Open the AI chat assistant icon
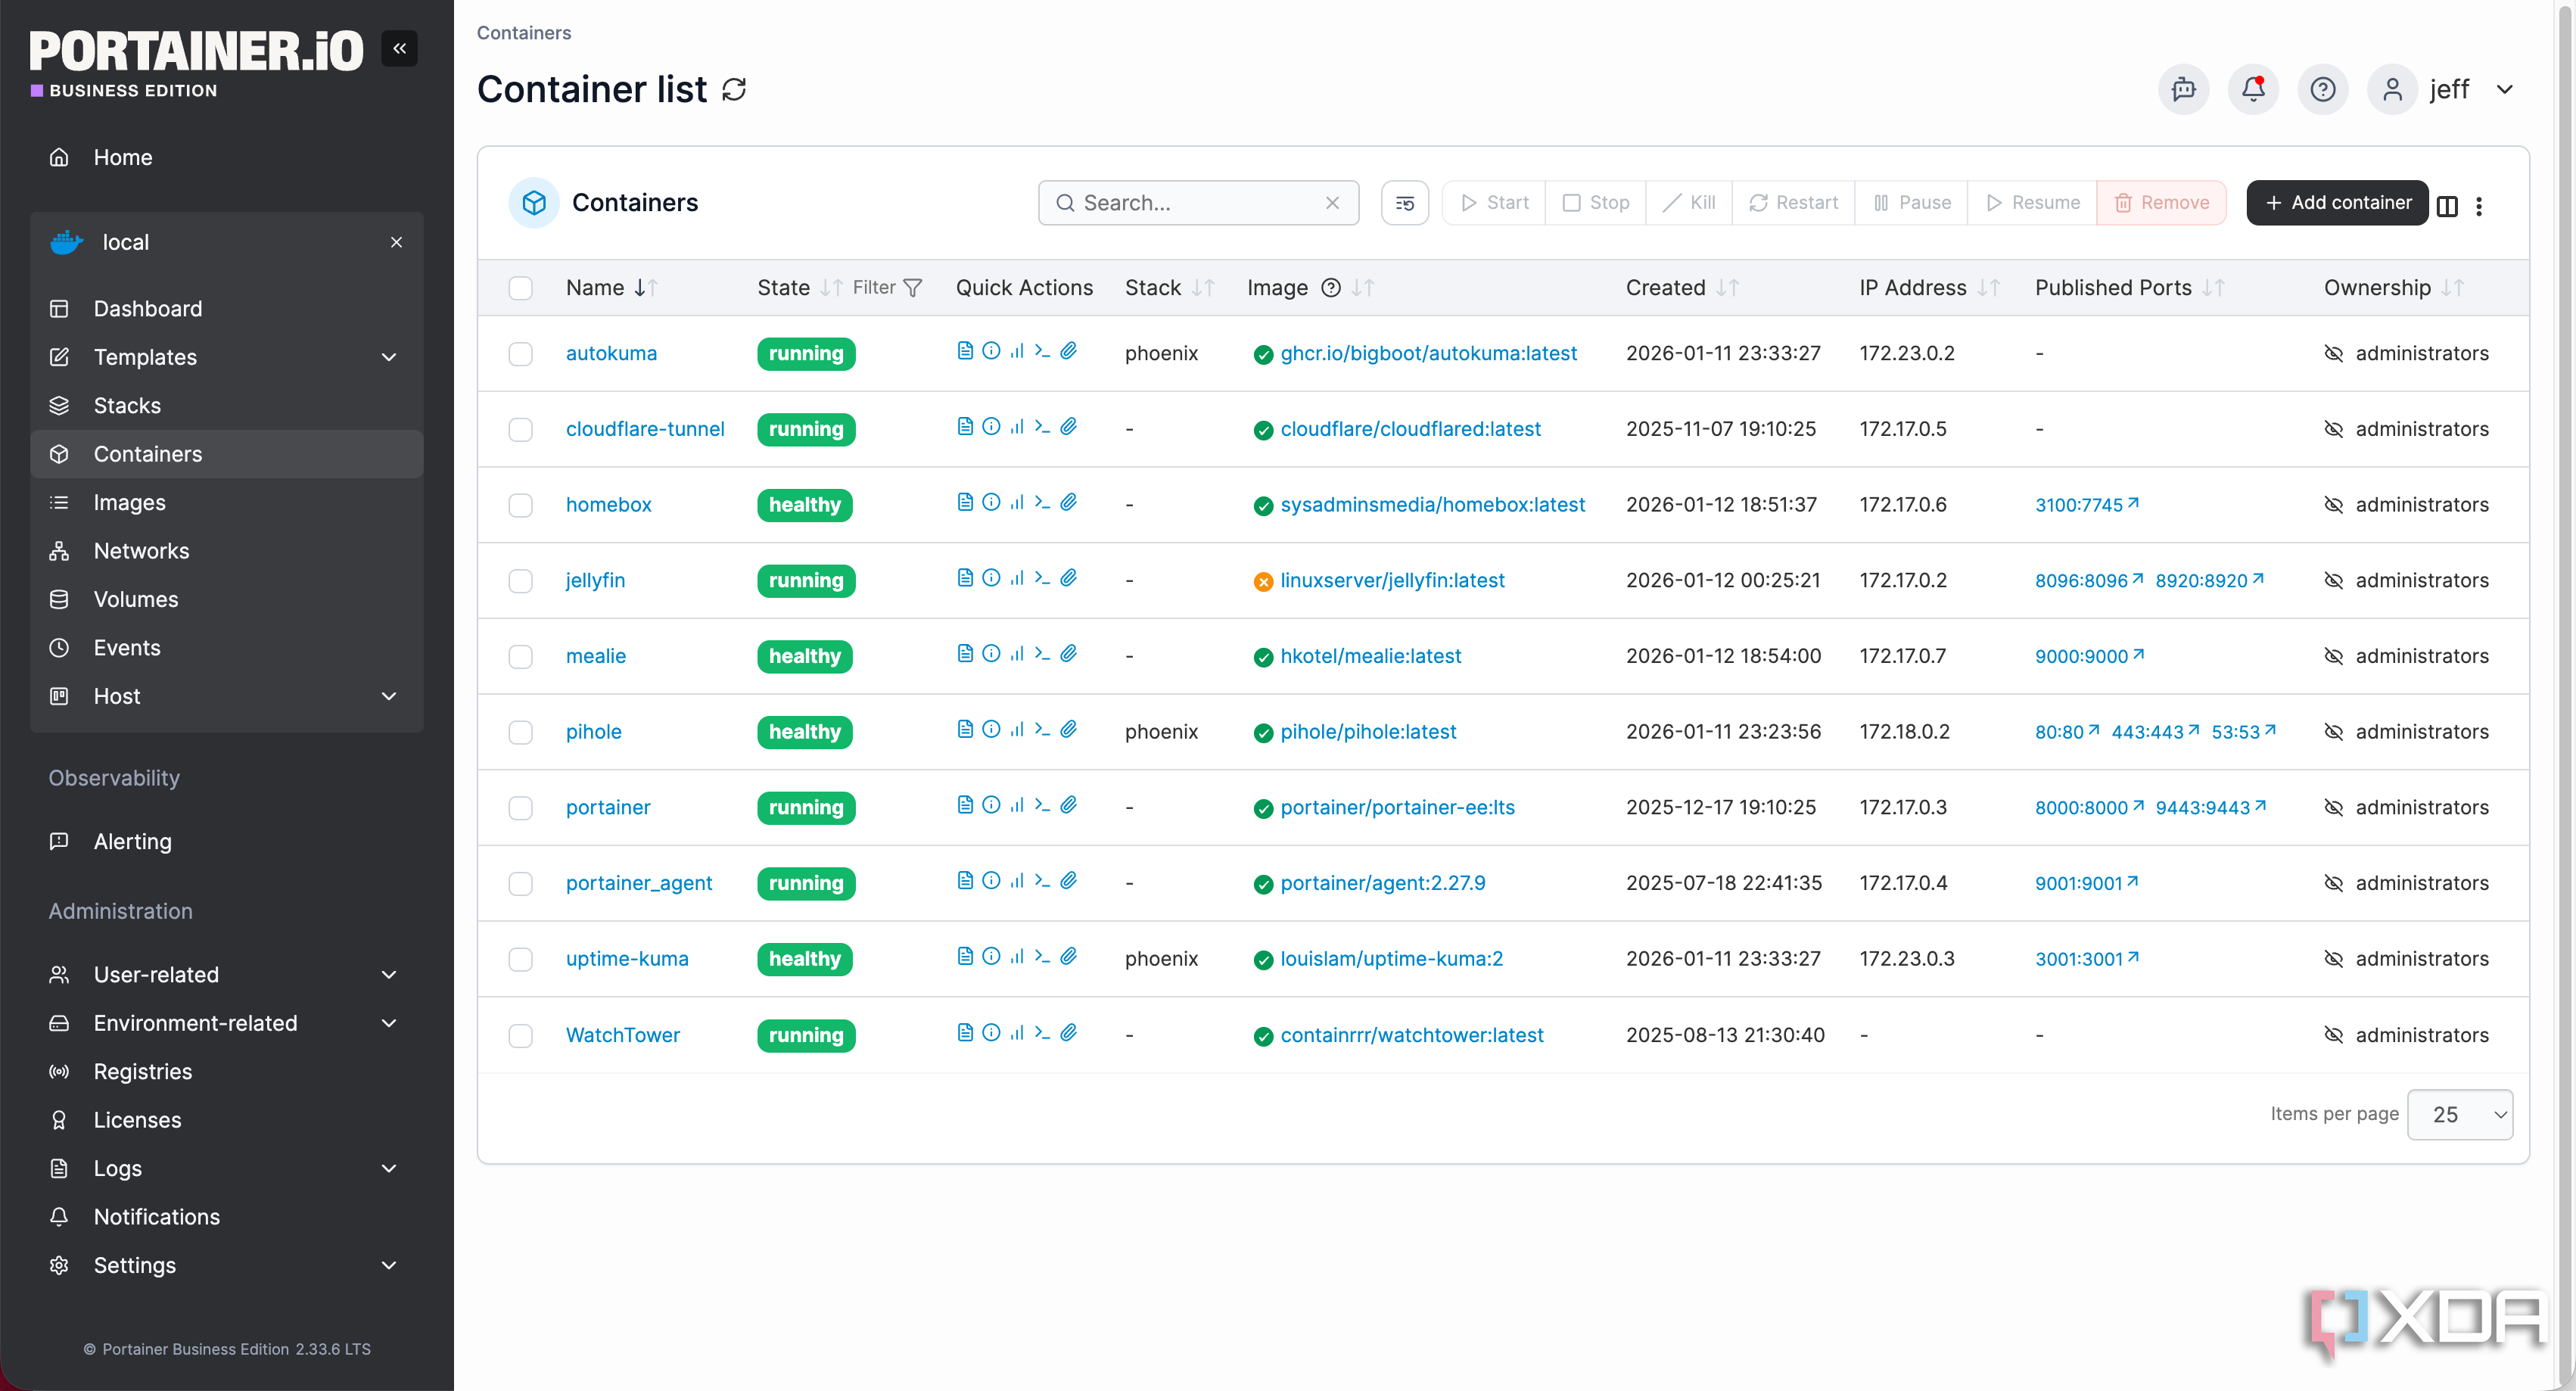This screenshot has width=2576, height=1391. pyautogui.click(x=2183, y=90)
